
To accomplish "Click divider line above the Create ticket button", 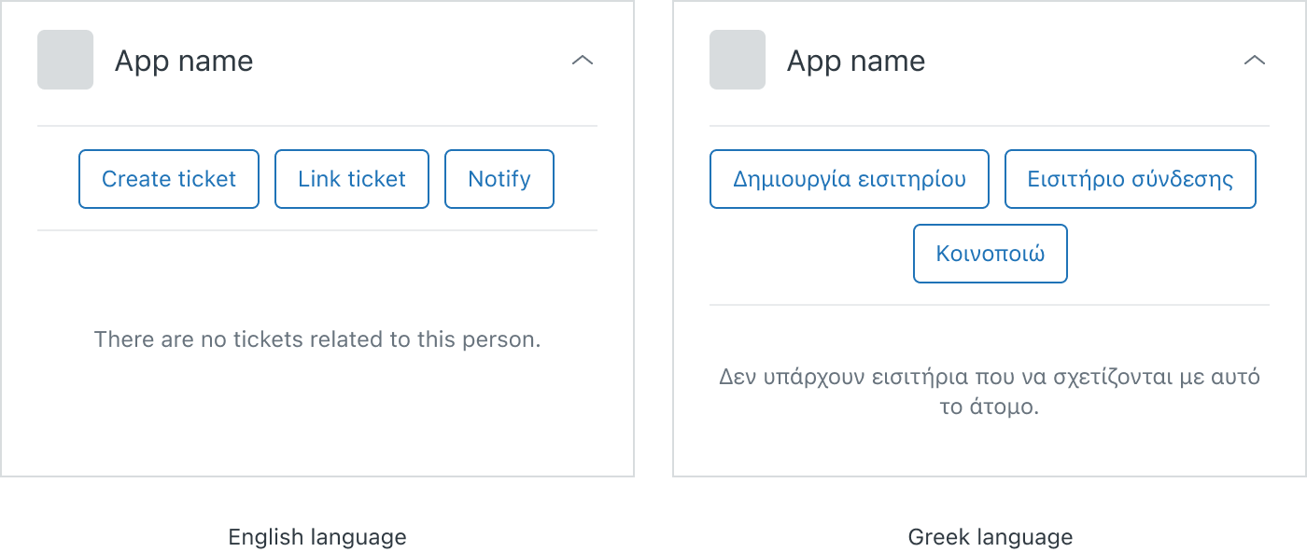I will coord(317,126).
